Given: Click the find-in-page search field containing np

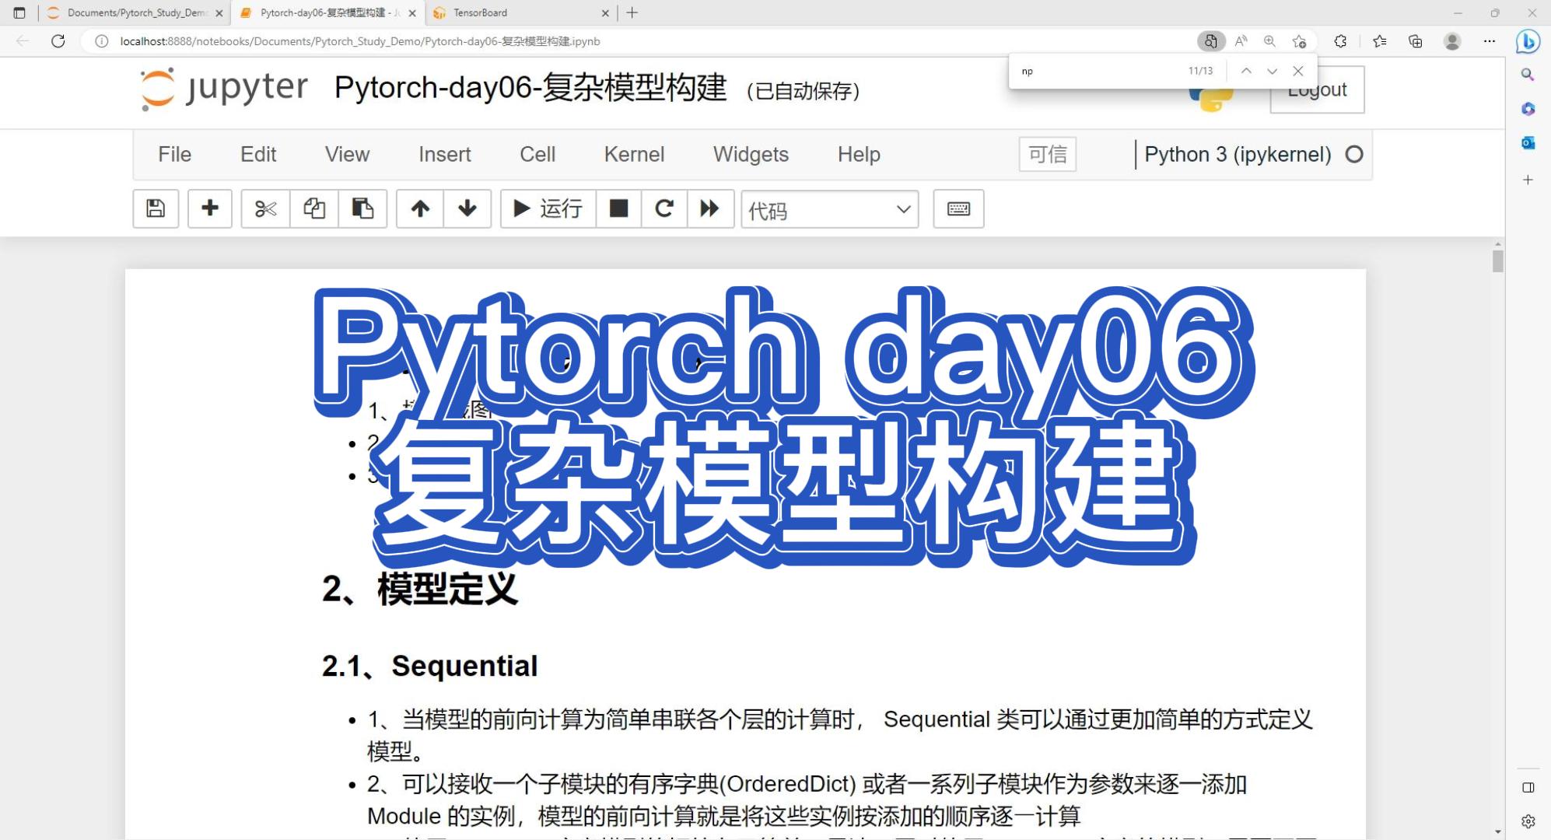Looking at the screenshot, I should [1097, 71].
